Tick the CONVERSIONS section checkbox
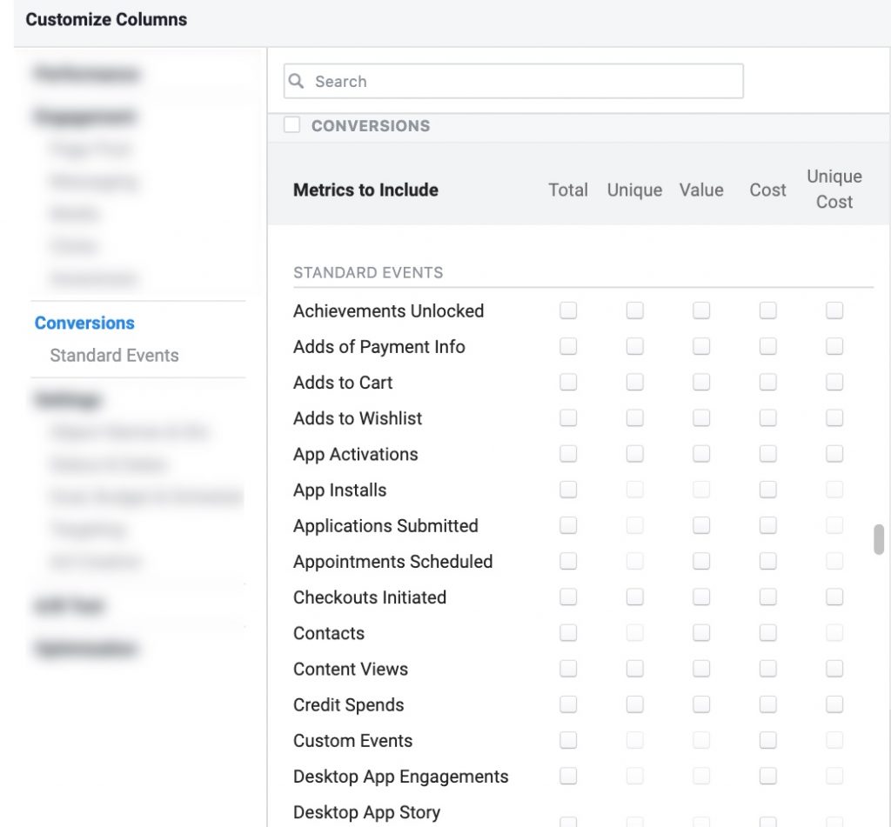 point(292,125)
